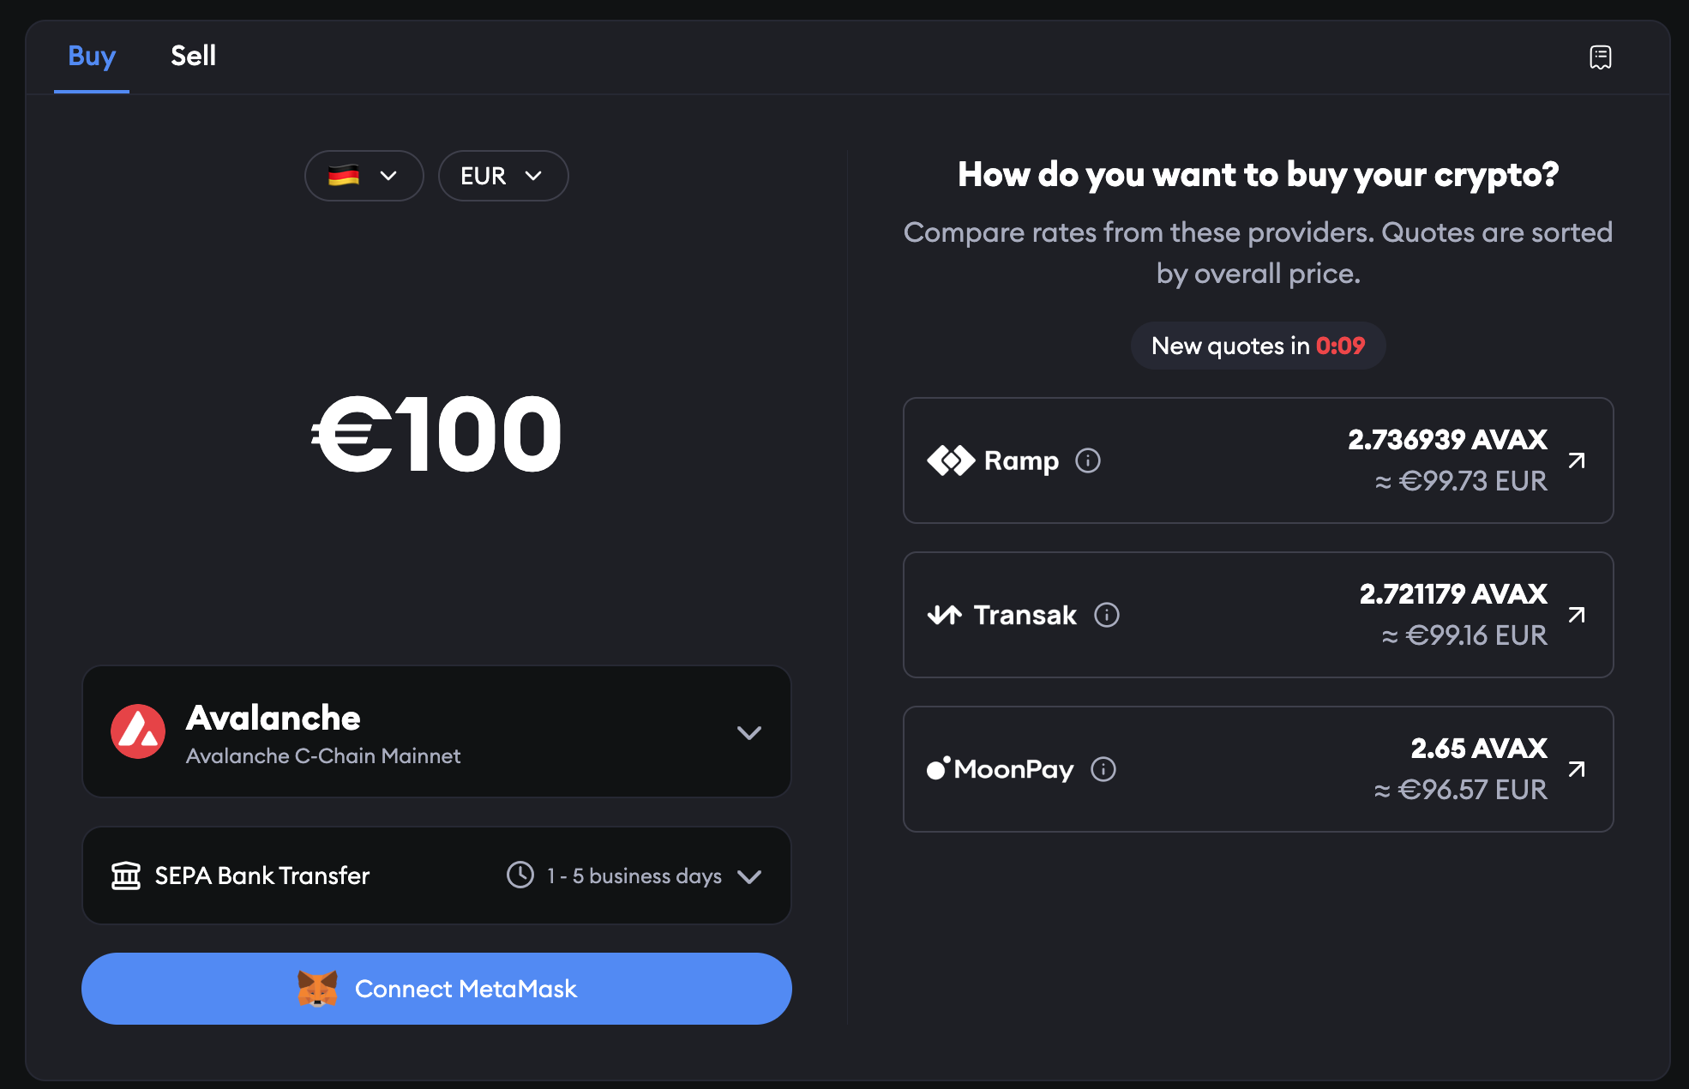Open MoonPay quote external arrow

(1576, 769)
